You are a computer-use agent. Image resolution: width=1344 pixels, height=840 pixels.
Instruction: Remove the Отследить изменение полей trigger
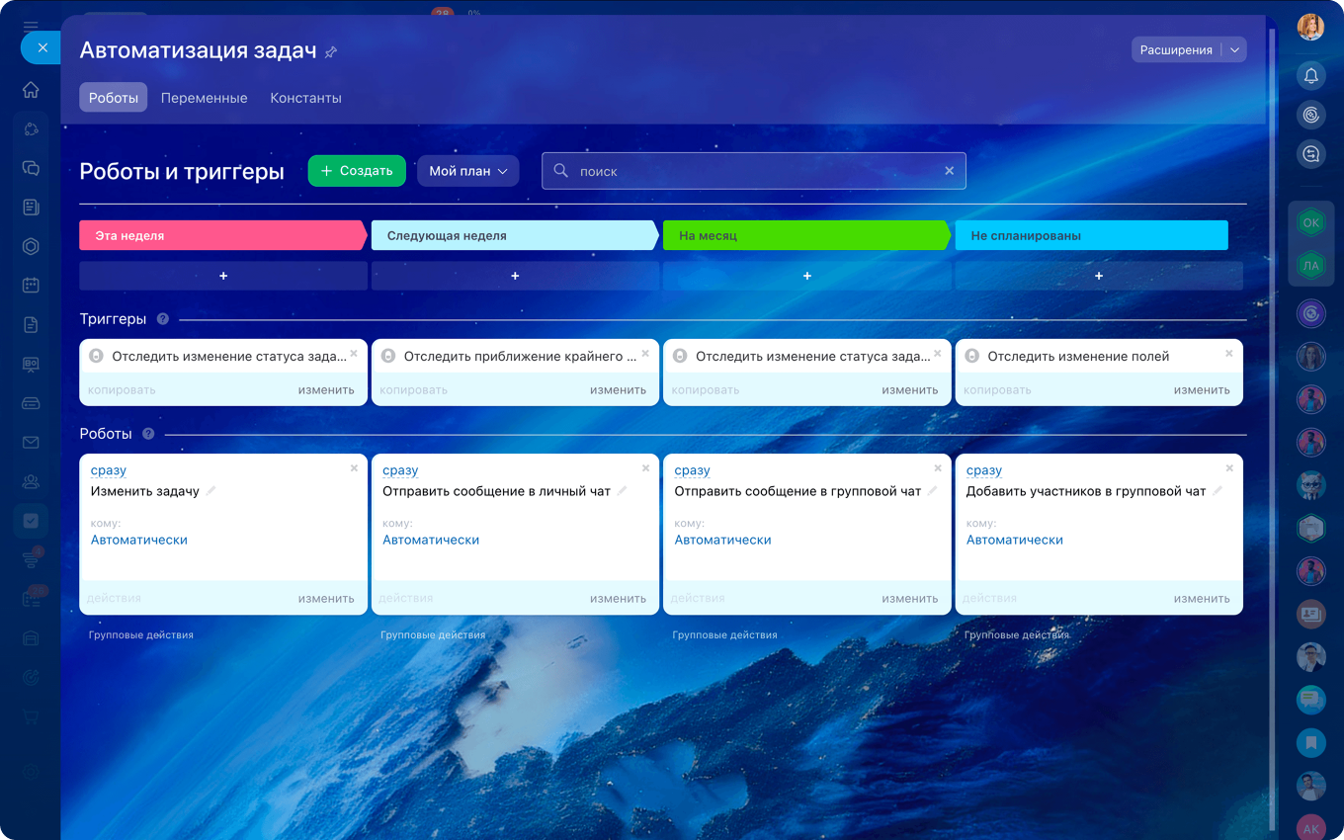(x=1229, y=354)
